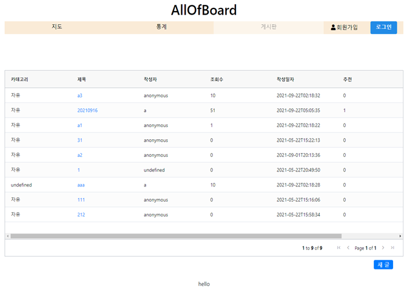418x304 pixels.
Task: Click the AllOfBoard site title
Action: point(204,10)
